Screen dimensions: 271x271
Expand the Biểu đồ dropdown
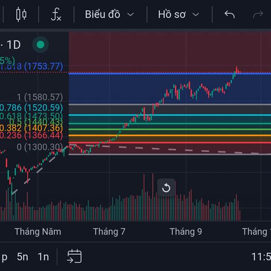click(x=109, y=14)
